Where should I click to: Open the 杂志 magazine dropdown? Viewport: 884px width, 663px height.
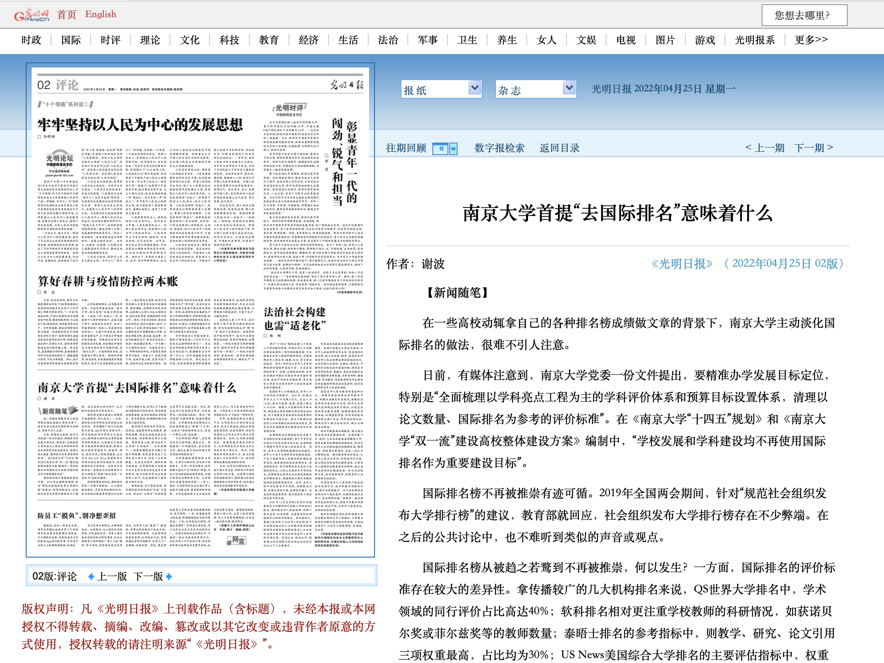pyautogui.click(x=536, y=89)
